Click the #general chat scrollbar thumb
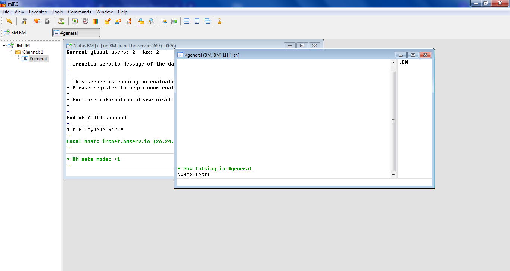Viewport: 510px width, 271px height. coord(393,121)
